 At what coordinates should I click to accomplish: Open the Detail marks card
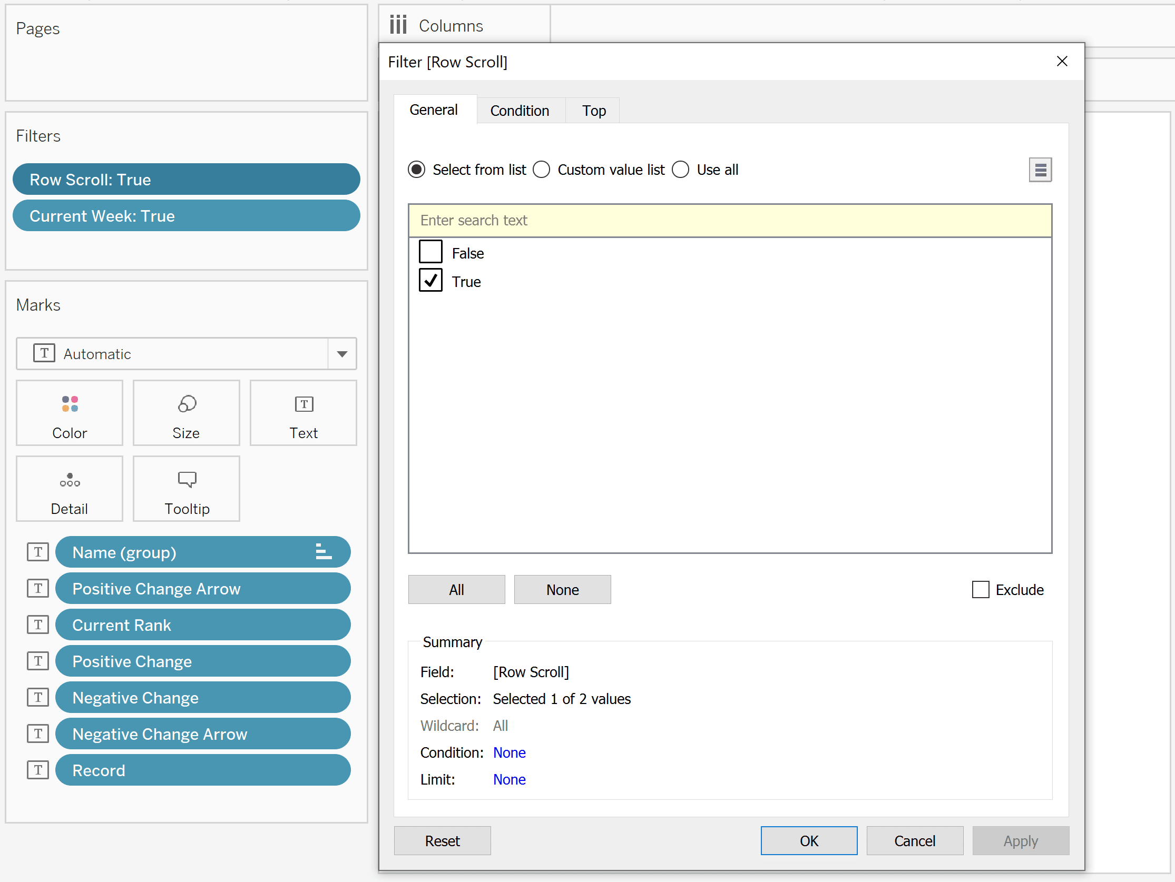click(x=70, y=489)
